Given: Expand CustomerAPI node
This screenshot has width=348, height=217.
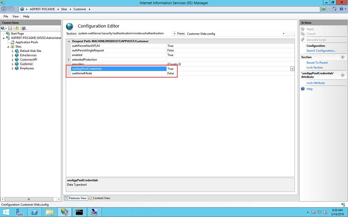Looking at the screenshot, I should pos(13,60).
